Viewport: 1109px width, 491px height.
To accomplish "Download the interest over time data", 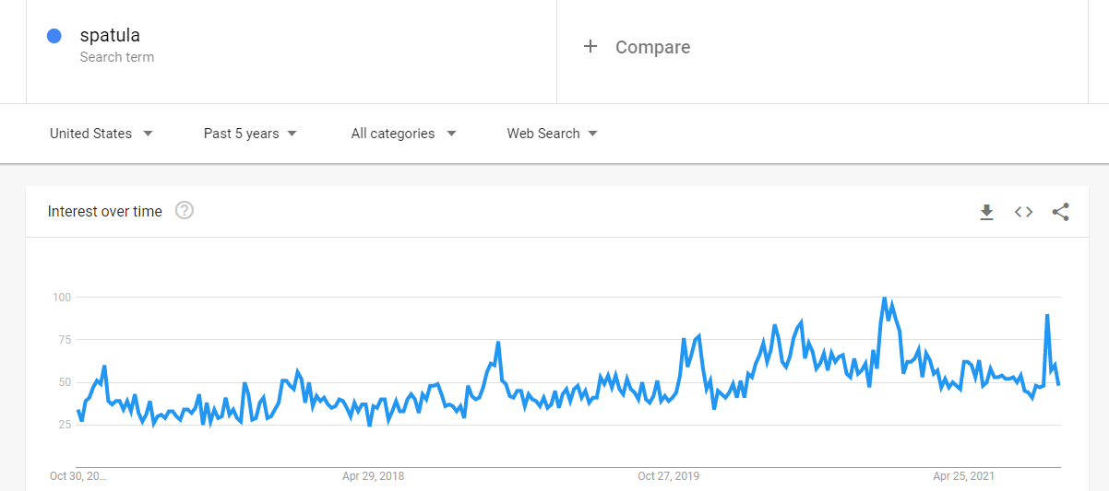I will pyautogui.click(x=986, y=212).
